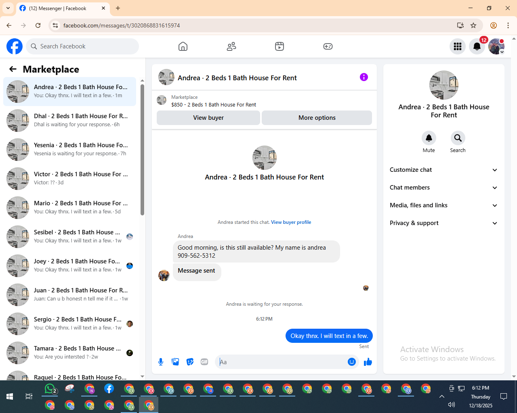
Task: Open a new Chrome tab
Action: (x=118, y=8)
